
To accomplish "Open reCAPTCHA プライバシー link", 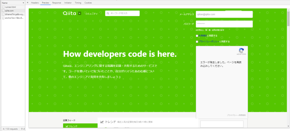I will [232, 115].
